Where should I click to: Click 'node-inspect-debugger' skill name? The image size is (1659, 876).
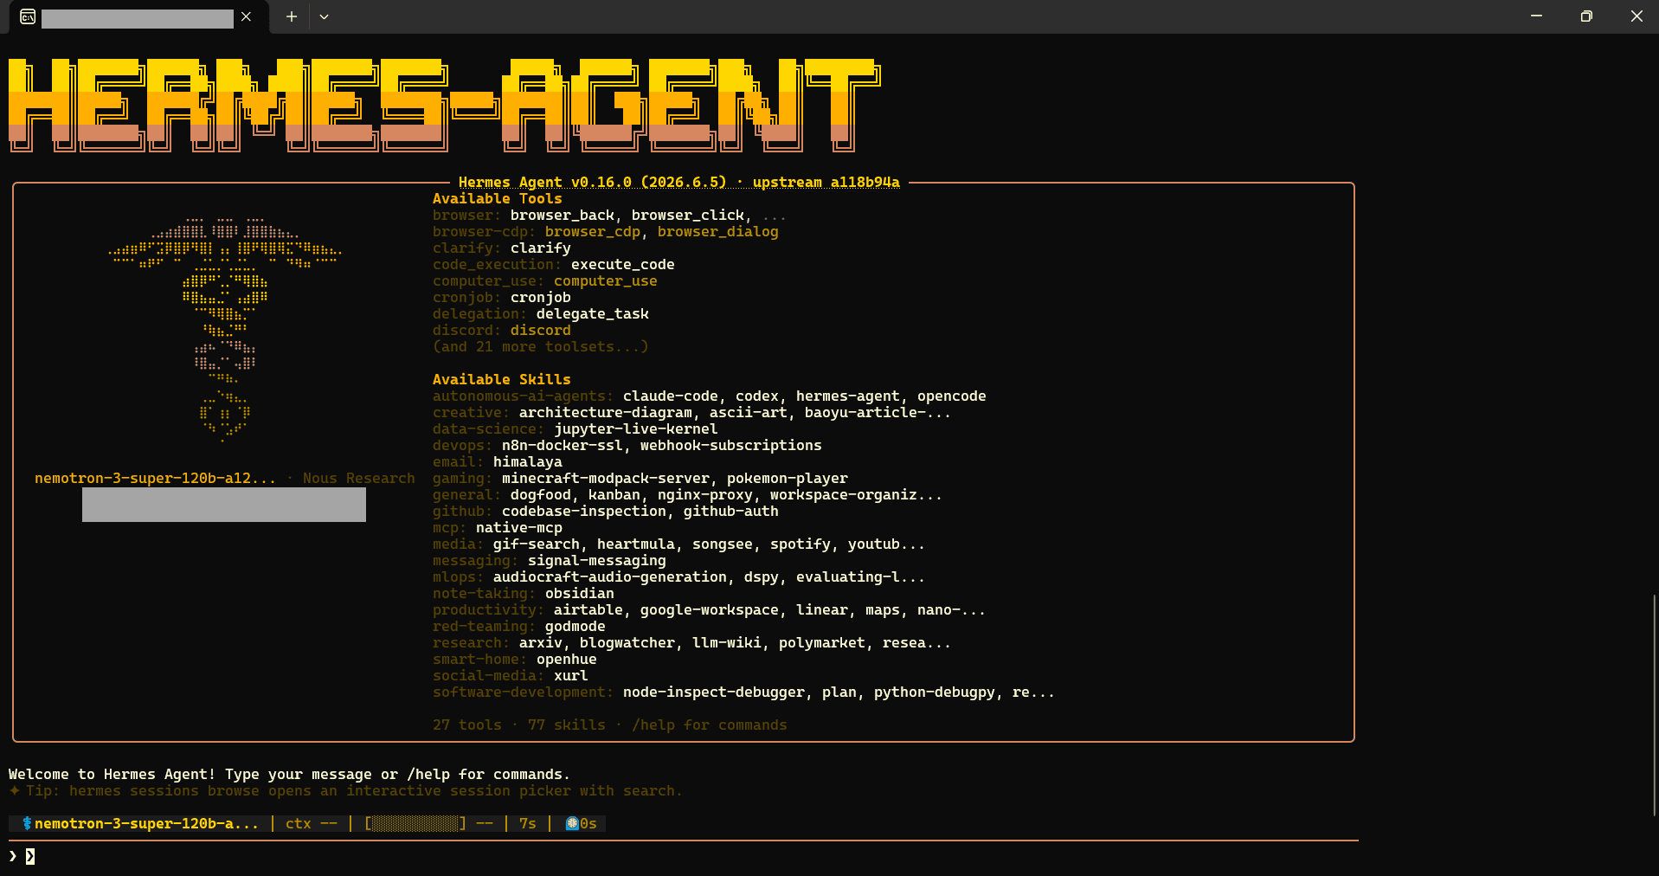click(x=713, y=692)
